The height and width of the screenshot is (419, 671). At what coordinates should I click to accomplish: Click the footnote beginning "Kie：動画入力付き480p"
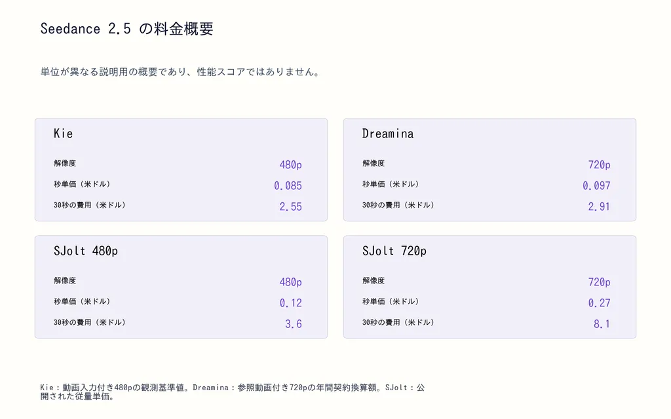233,392
